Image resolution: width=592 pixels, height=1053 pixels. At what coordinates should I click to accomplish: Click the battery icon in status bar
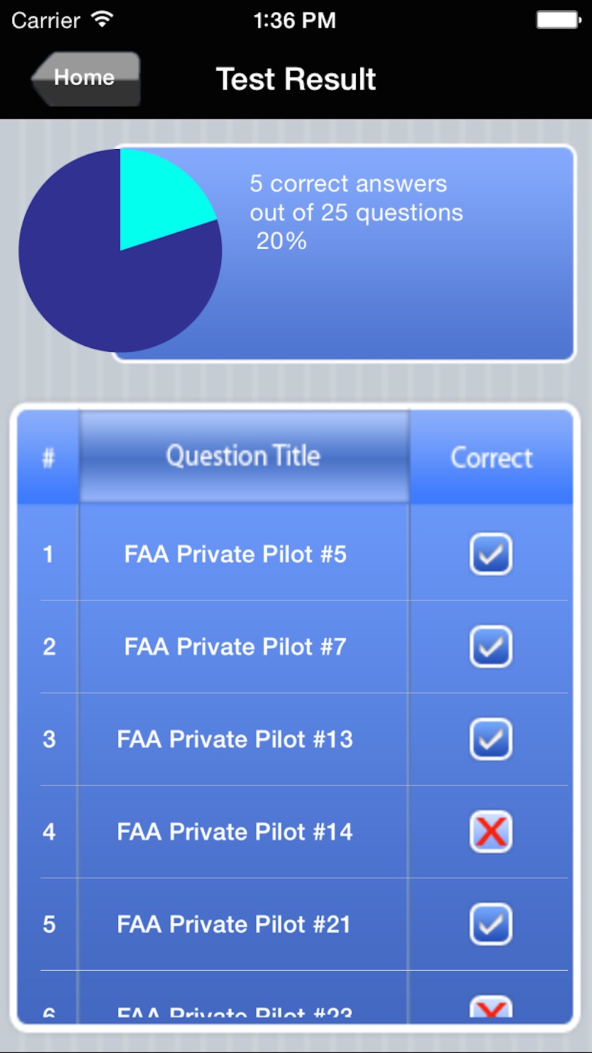pos(559,20)
